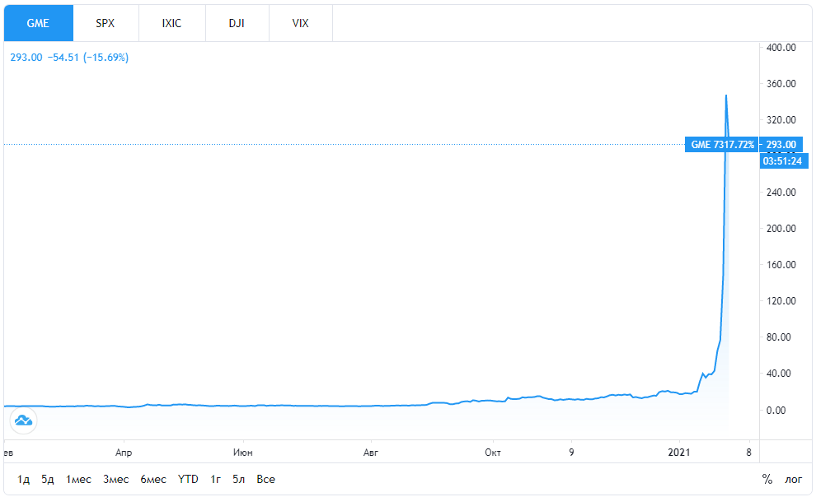
Task: Open the TradingView cloud logo icon
Action: pos(23,420)
